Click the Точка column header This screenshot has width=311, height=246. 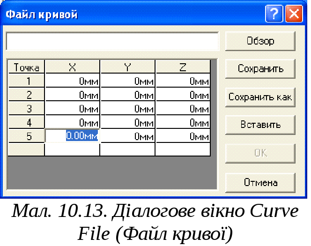coord(26,67)
